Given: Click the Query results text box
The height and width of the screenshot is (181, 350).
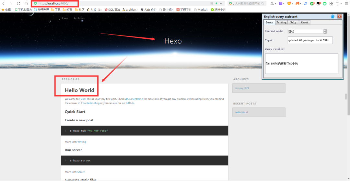Looking at the screenshot, I should pyautogui.click(x=302, y=64).
